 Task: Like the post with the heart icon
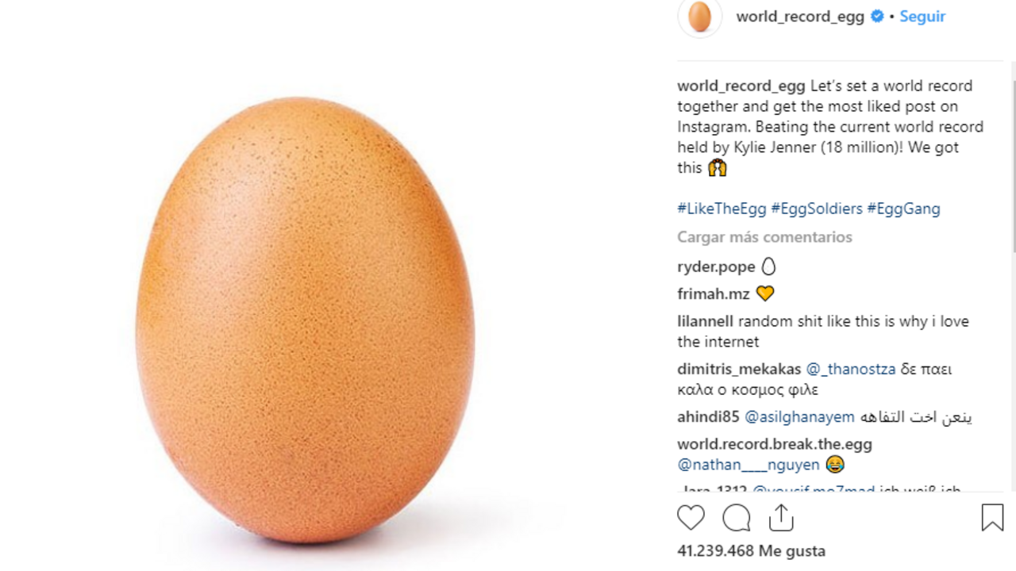(691, 518)
